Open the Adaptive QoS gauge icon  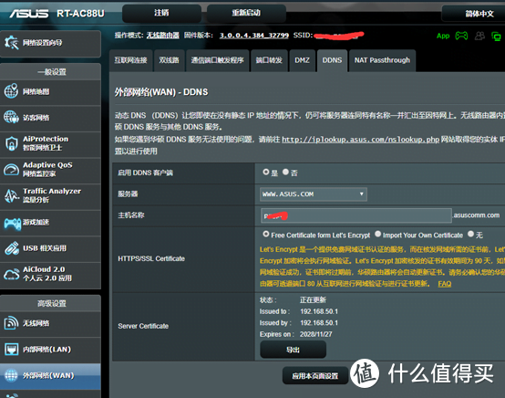pyautogui.click(x=12, y=169)
